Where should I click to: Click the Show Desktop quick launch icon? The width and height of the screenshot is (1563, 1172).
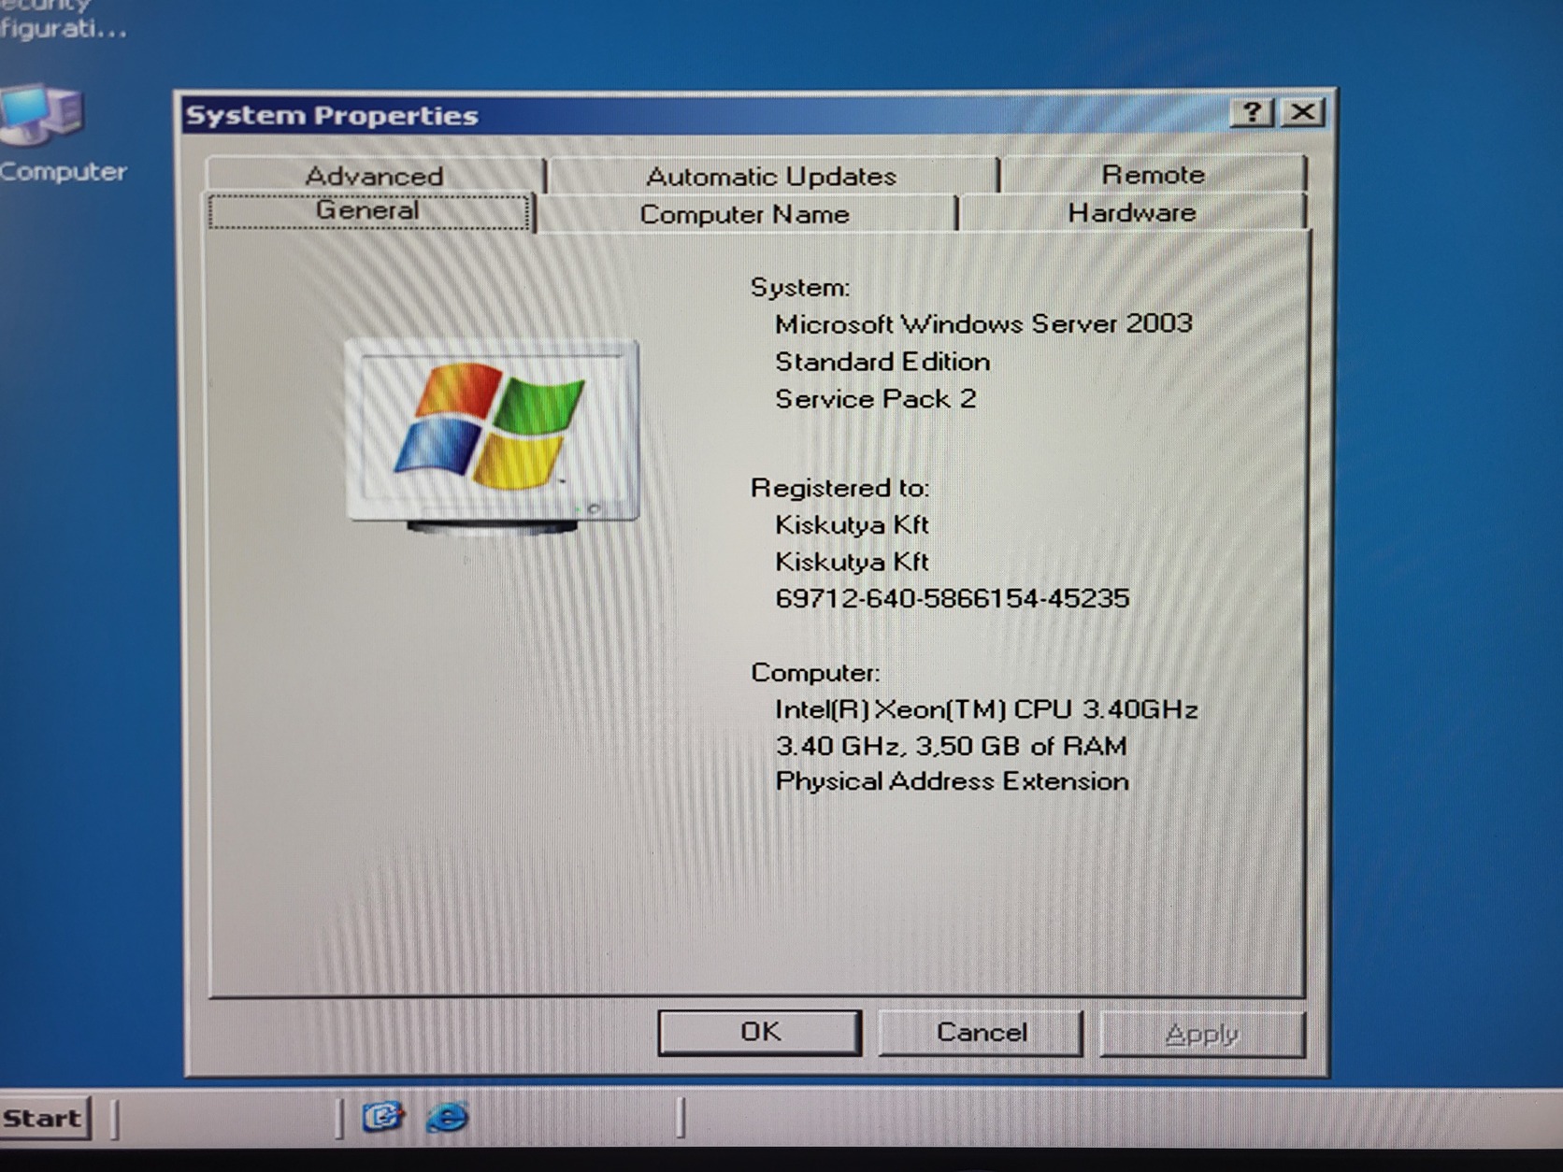tap(383, 1116)
